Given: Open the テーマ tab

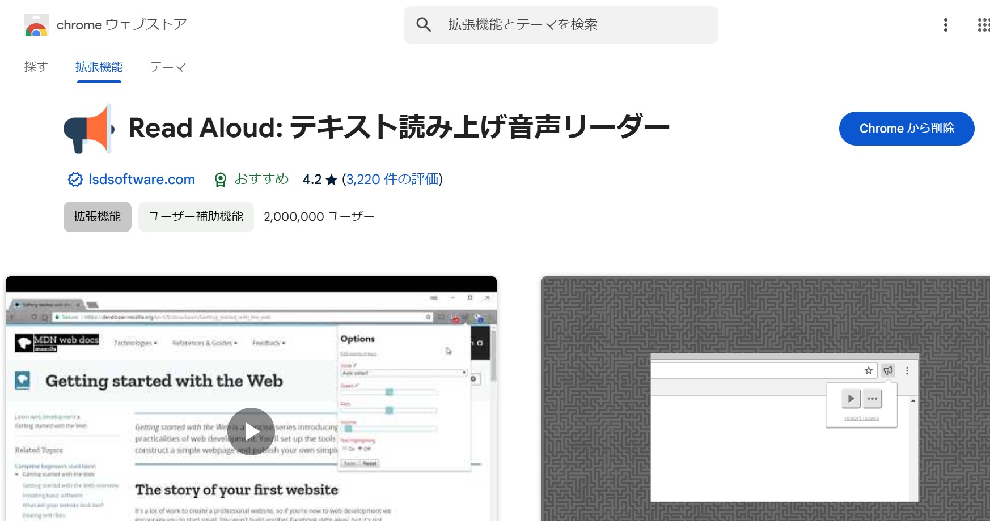Looking at the screenshot, I should point(168,67).
